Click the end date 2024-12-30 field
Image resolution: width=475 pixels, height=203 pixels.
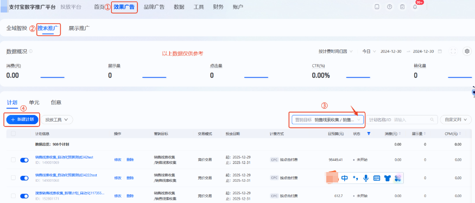click(x=423, y=51)
